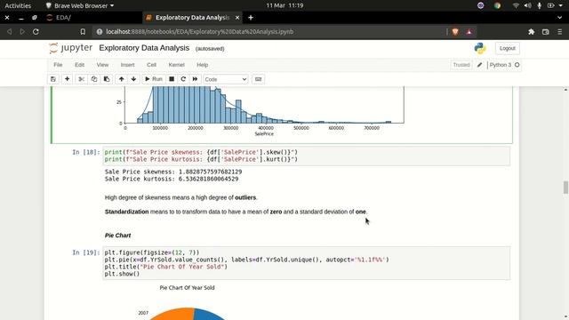This screenshot has width=569, height=320.
Task: Open the View menu
Action: 102,65
